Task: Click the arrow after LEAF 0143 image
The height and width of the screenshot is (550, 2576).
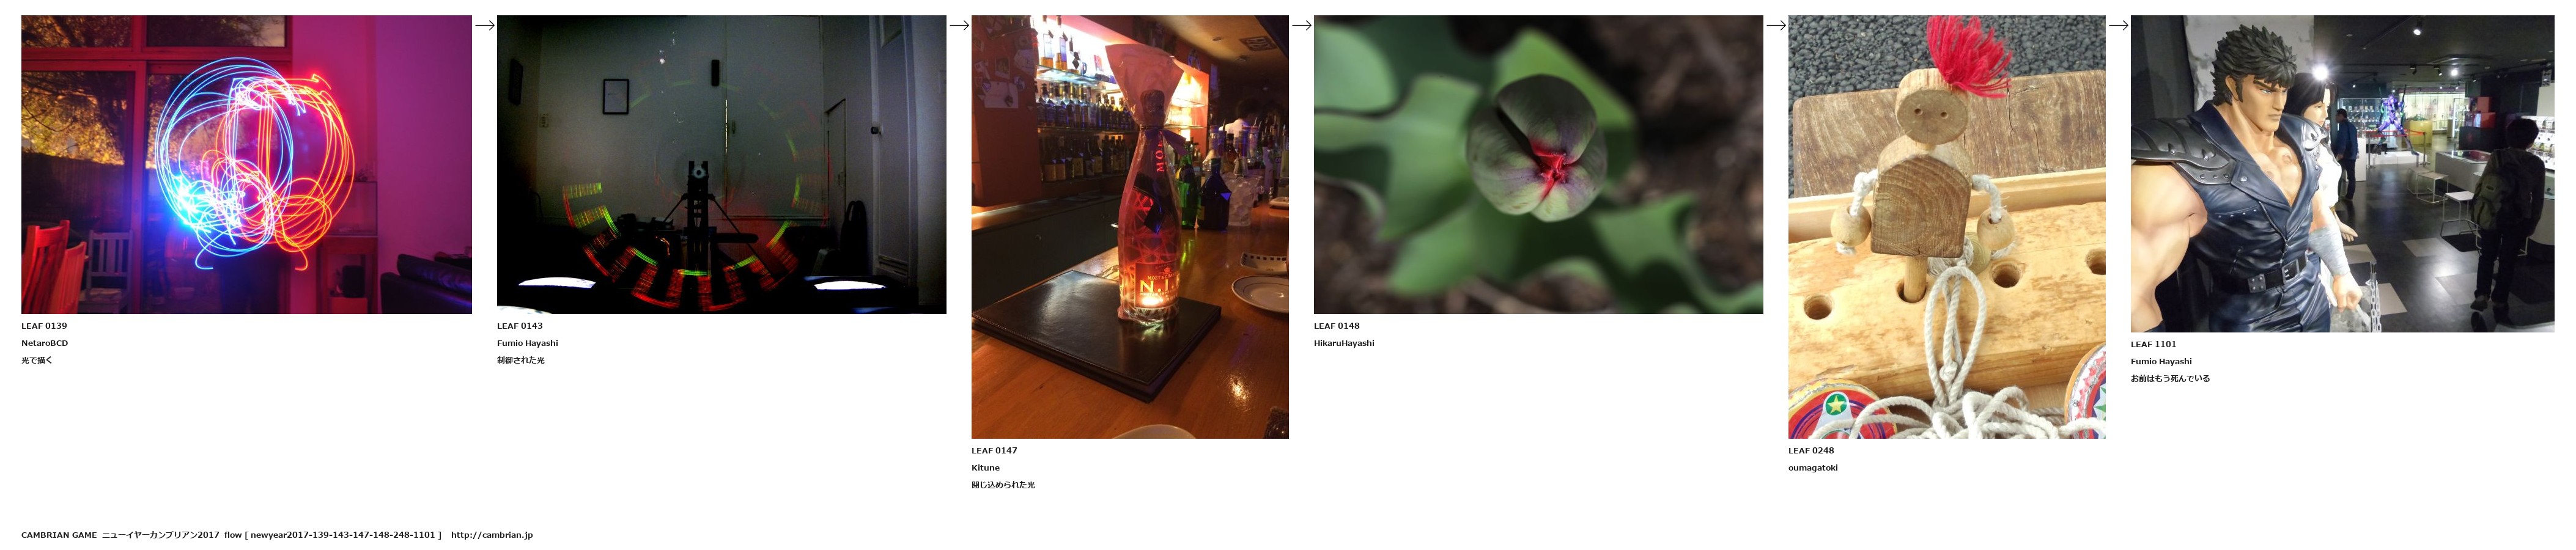Action: click(x=959, y=25)
